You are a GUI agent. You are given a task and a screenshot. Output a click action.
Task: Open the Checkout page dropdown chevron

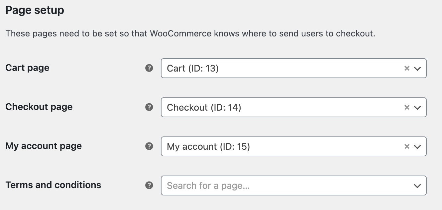(x=417, y=108)
